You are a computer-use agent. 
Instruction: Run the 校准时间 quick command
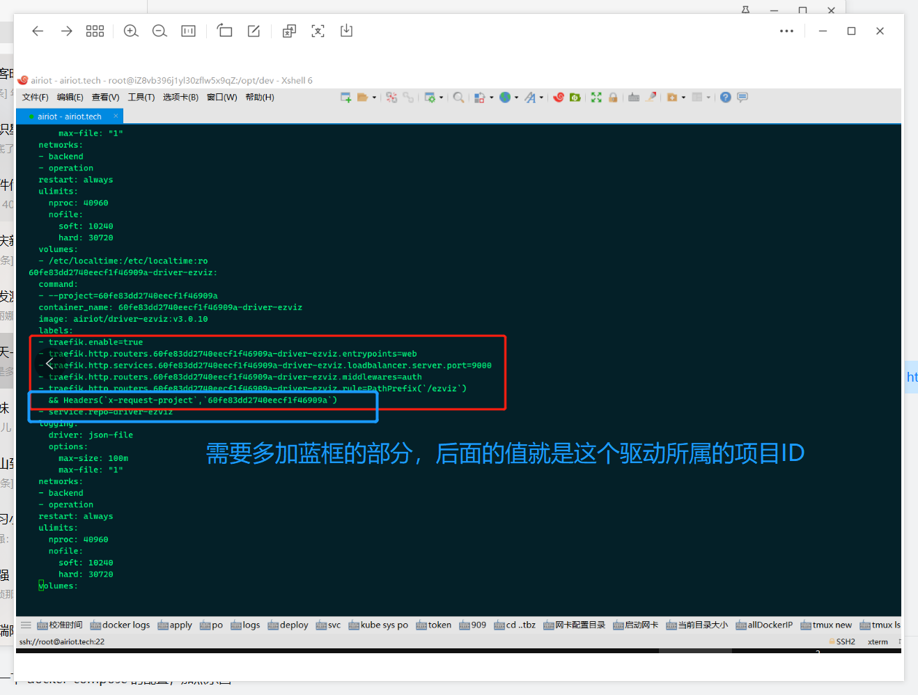(x=60, y=625)
